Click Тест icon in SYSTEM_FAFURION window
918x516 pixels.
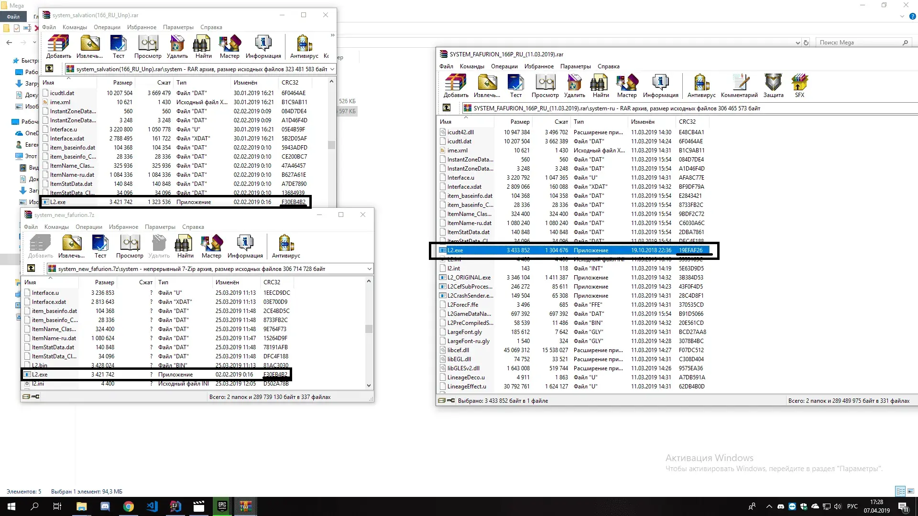click(515, 86)
